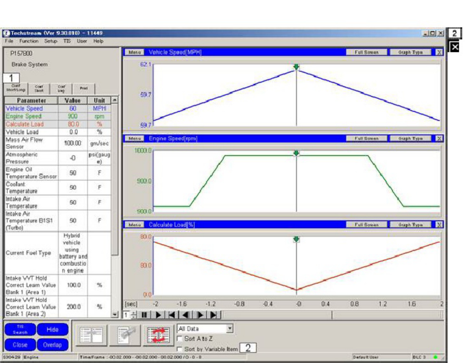The image size is (473, 363).
Task: Enable Sort by Variable Item checkbox
Action: (x=180, y=349)
